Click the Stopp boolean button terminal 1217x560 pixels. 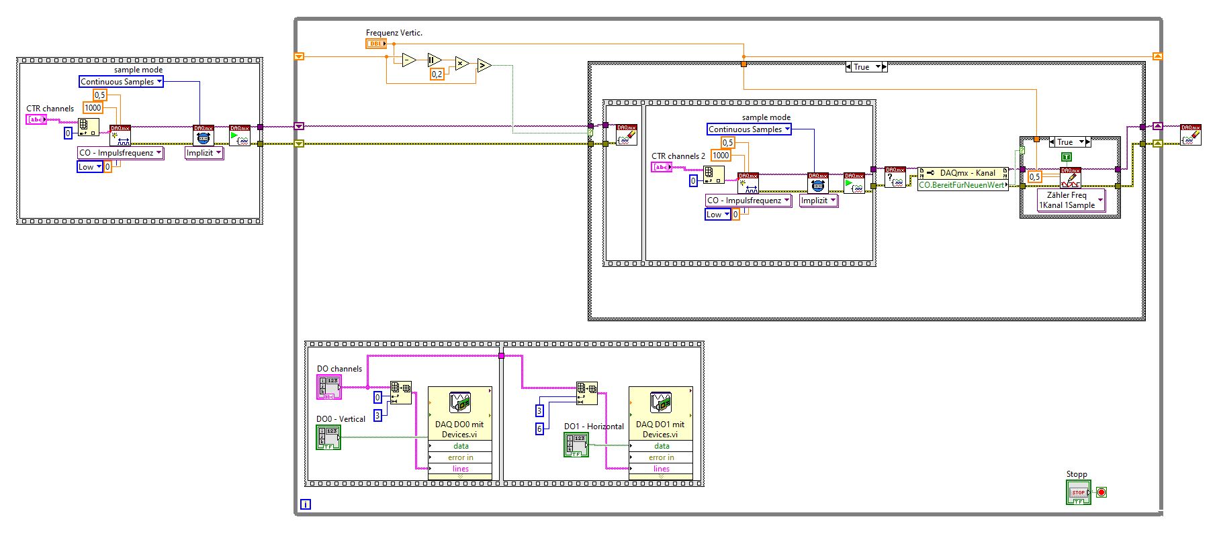(x=1078, y=492)
